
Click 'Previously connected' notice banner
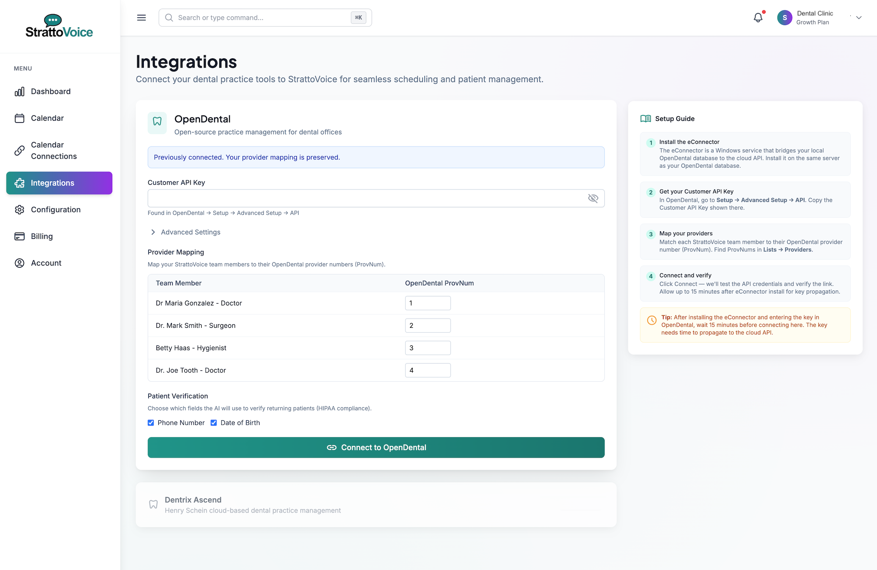click(x=376, y=157)
